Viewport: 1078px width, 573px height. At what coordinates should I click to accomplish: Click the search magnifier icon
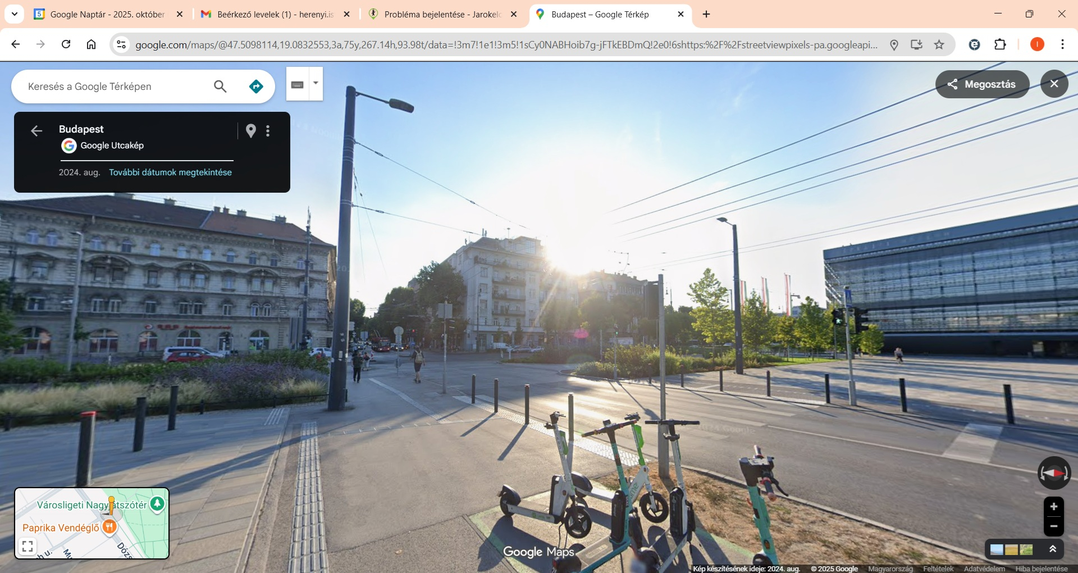point(220,87)
